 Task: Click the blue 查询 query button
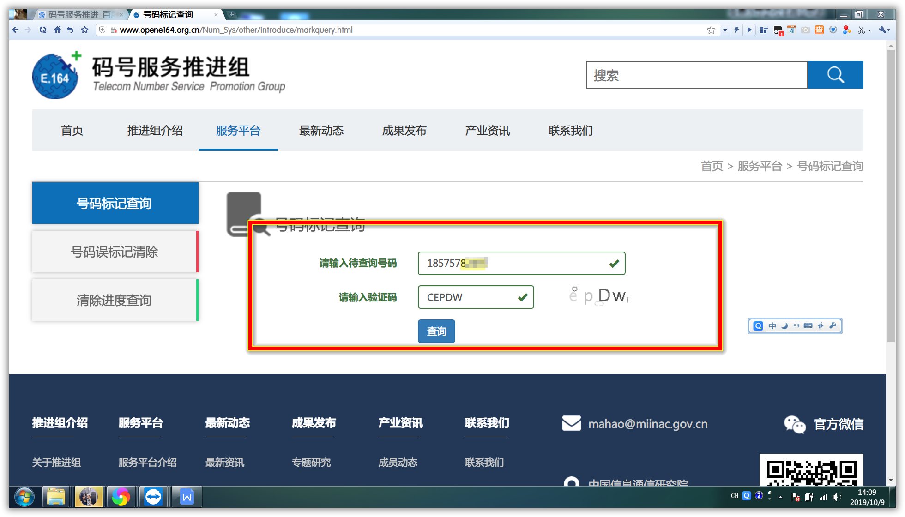click(x=436, y=331)
